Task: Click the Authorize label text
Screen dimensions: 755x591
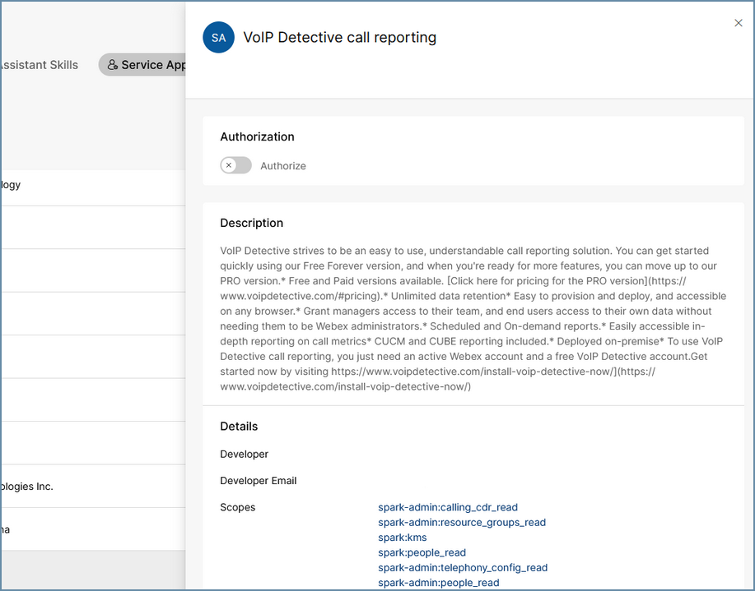Action: click(283, 166)
